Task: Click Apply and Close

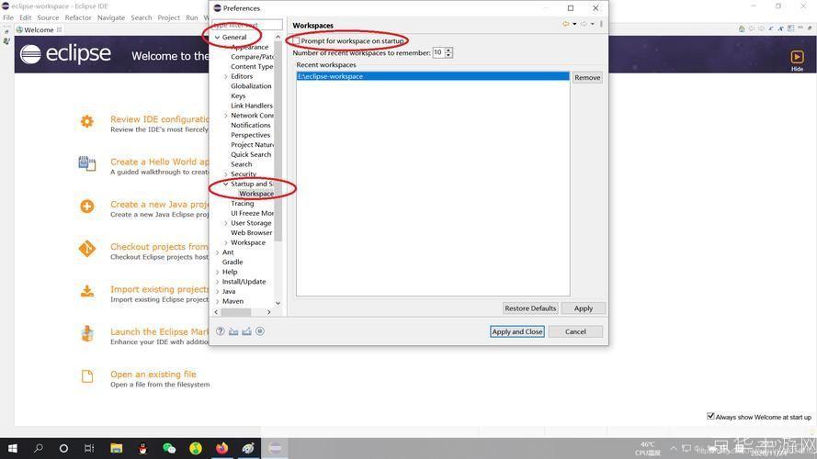Action: click(516, 331)
